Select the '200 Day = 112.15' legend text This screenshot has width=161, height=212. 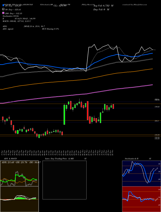(x=14, y=13)
